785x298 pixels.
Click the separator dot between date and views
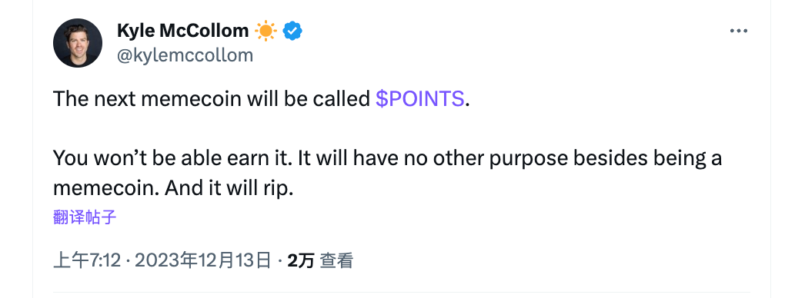point(279,261)
